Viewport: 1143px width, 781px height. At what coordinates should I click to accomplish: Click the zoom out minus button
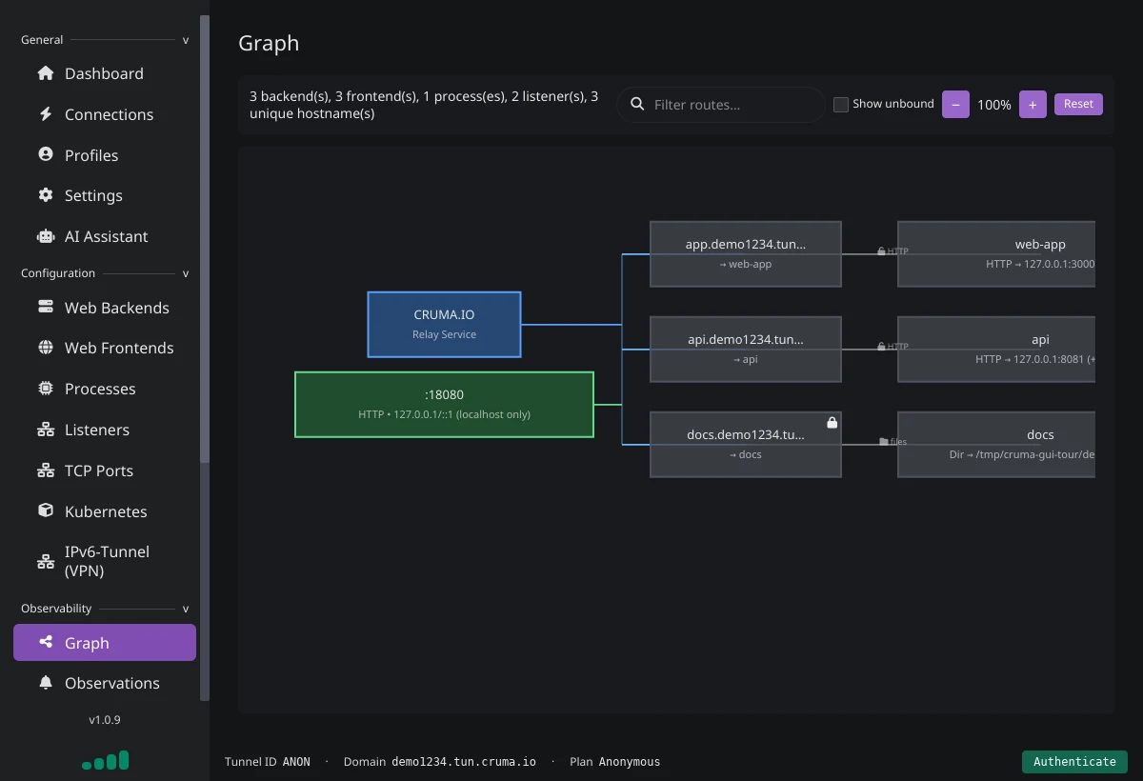[x=955, y=104]
